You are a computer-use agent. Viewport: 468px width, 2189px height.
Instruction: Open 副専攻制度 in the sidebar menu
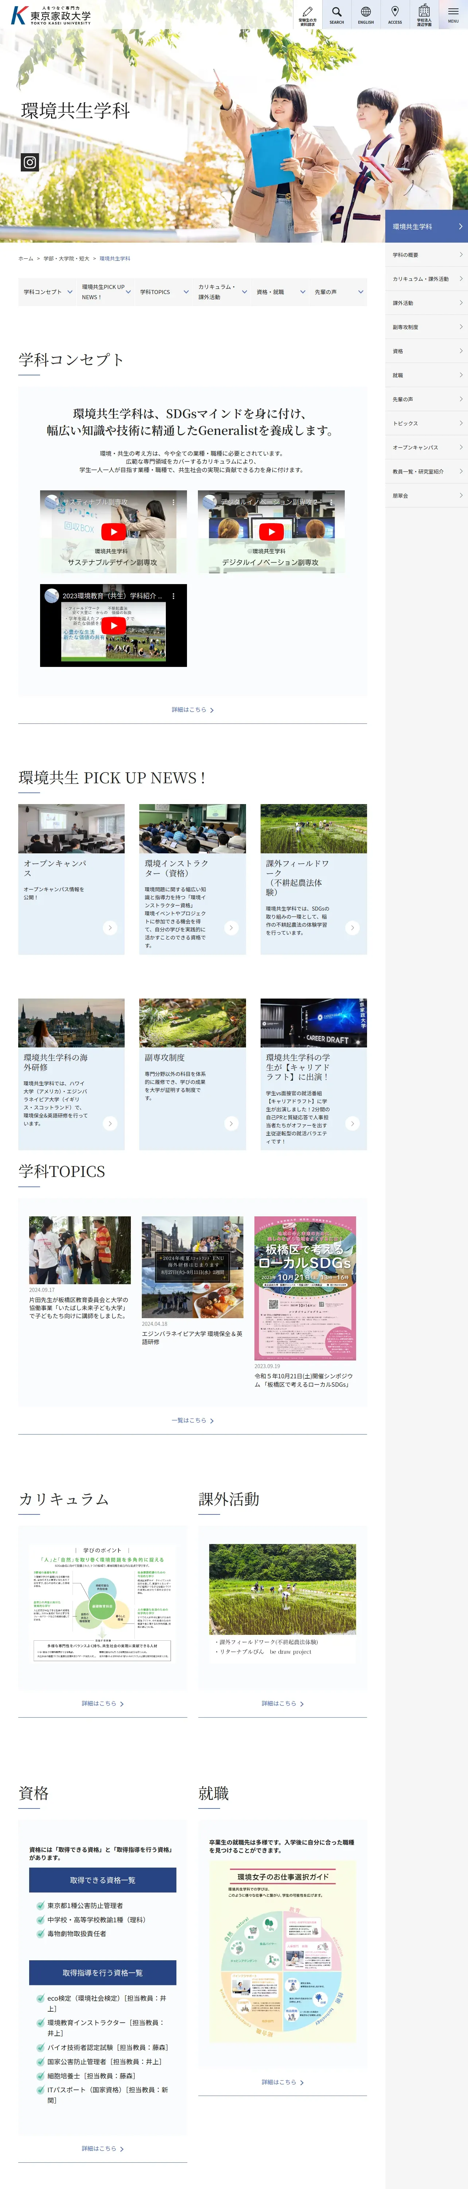[426, 327]
